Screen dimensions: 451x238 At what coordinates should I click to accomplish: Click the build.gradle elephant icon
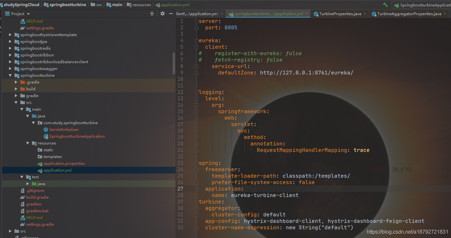[x=23, y=197]
